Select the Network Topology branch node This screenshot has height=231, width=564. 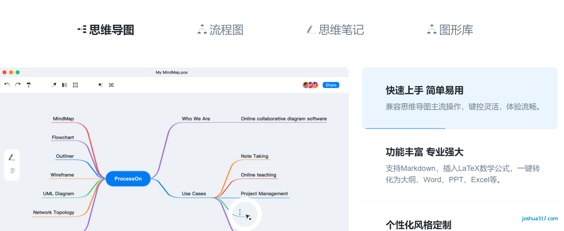54,212
